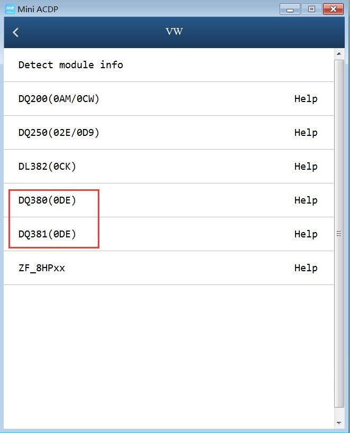
Task: Click the scrollbar down arrow
Action: (x=339, y=423)
